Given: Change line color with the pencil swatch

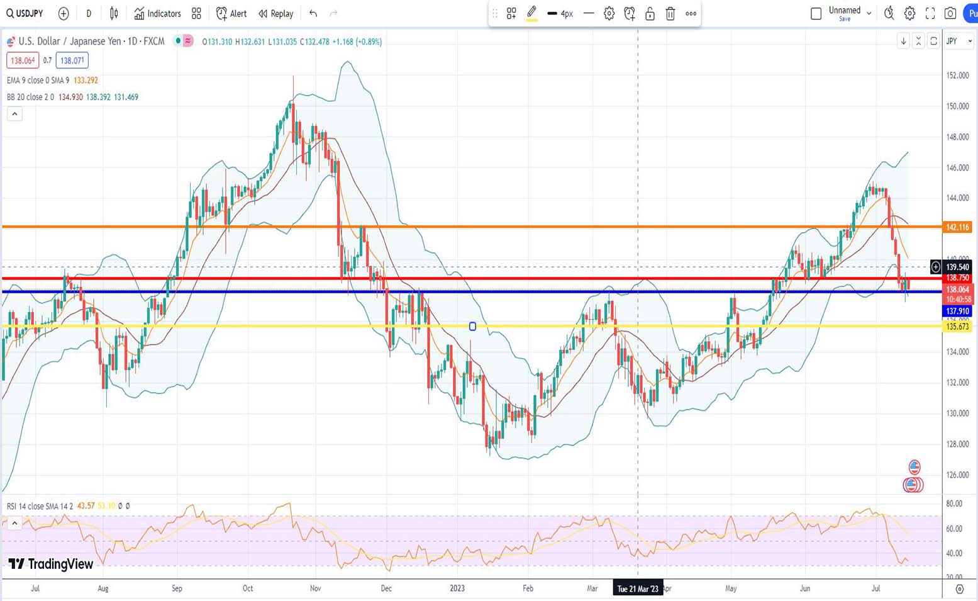Looking at the screenshot, I should point(531,13).
